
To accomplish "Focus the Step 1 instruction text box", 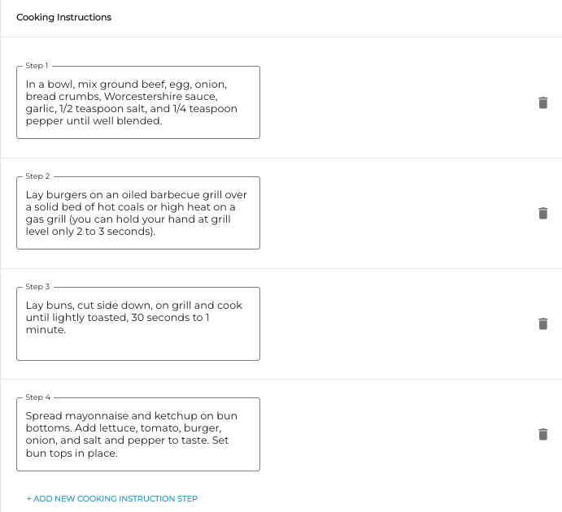I will click(138, 102).
